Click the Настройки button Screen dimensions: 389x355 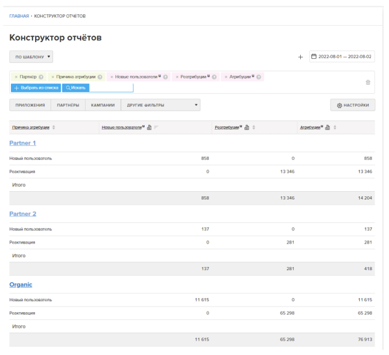click(x=352, y=104)
